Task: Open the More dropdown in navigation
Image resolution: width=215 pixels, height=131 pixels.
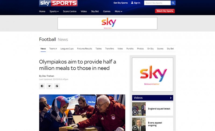Action: pos(119,11)
